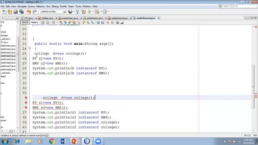
Task: Select the Source view button
Action: click(x=25, y=23)
